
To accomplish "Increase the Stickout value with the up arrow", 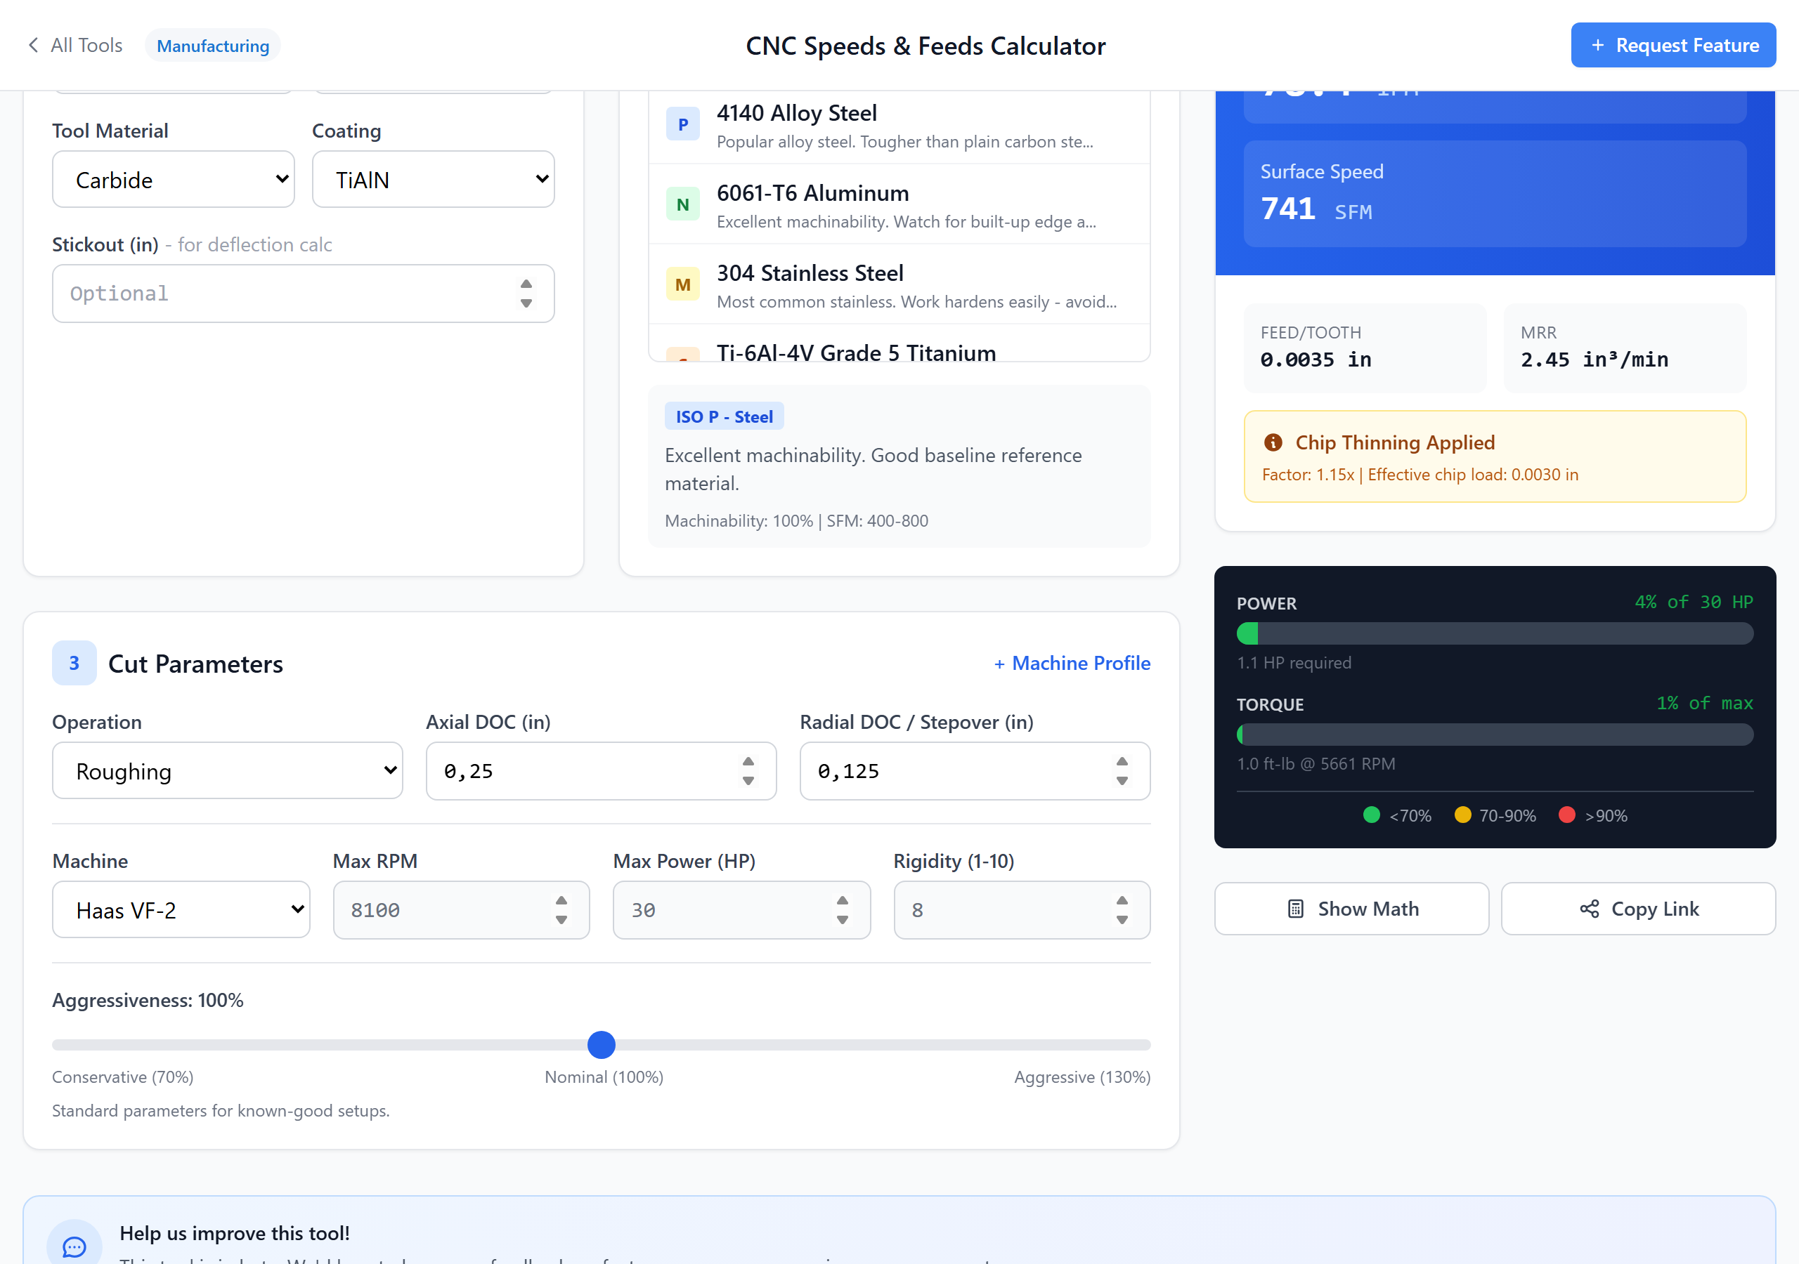I will pyautogui.click(x=526, y=284).
